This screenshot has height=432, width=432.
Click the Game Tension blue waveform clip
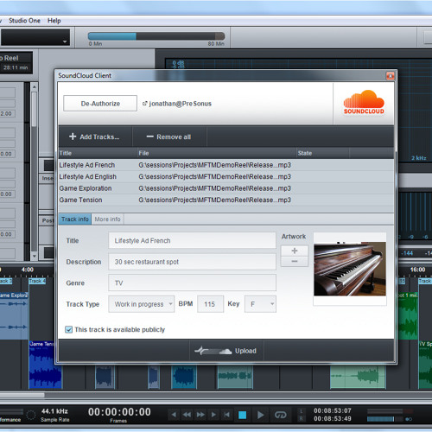[x=45, y=365]
